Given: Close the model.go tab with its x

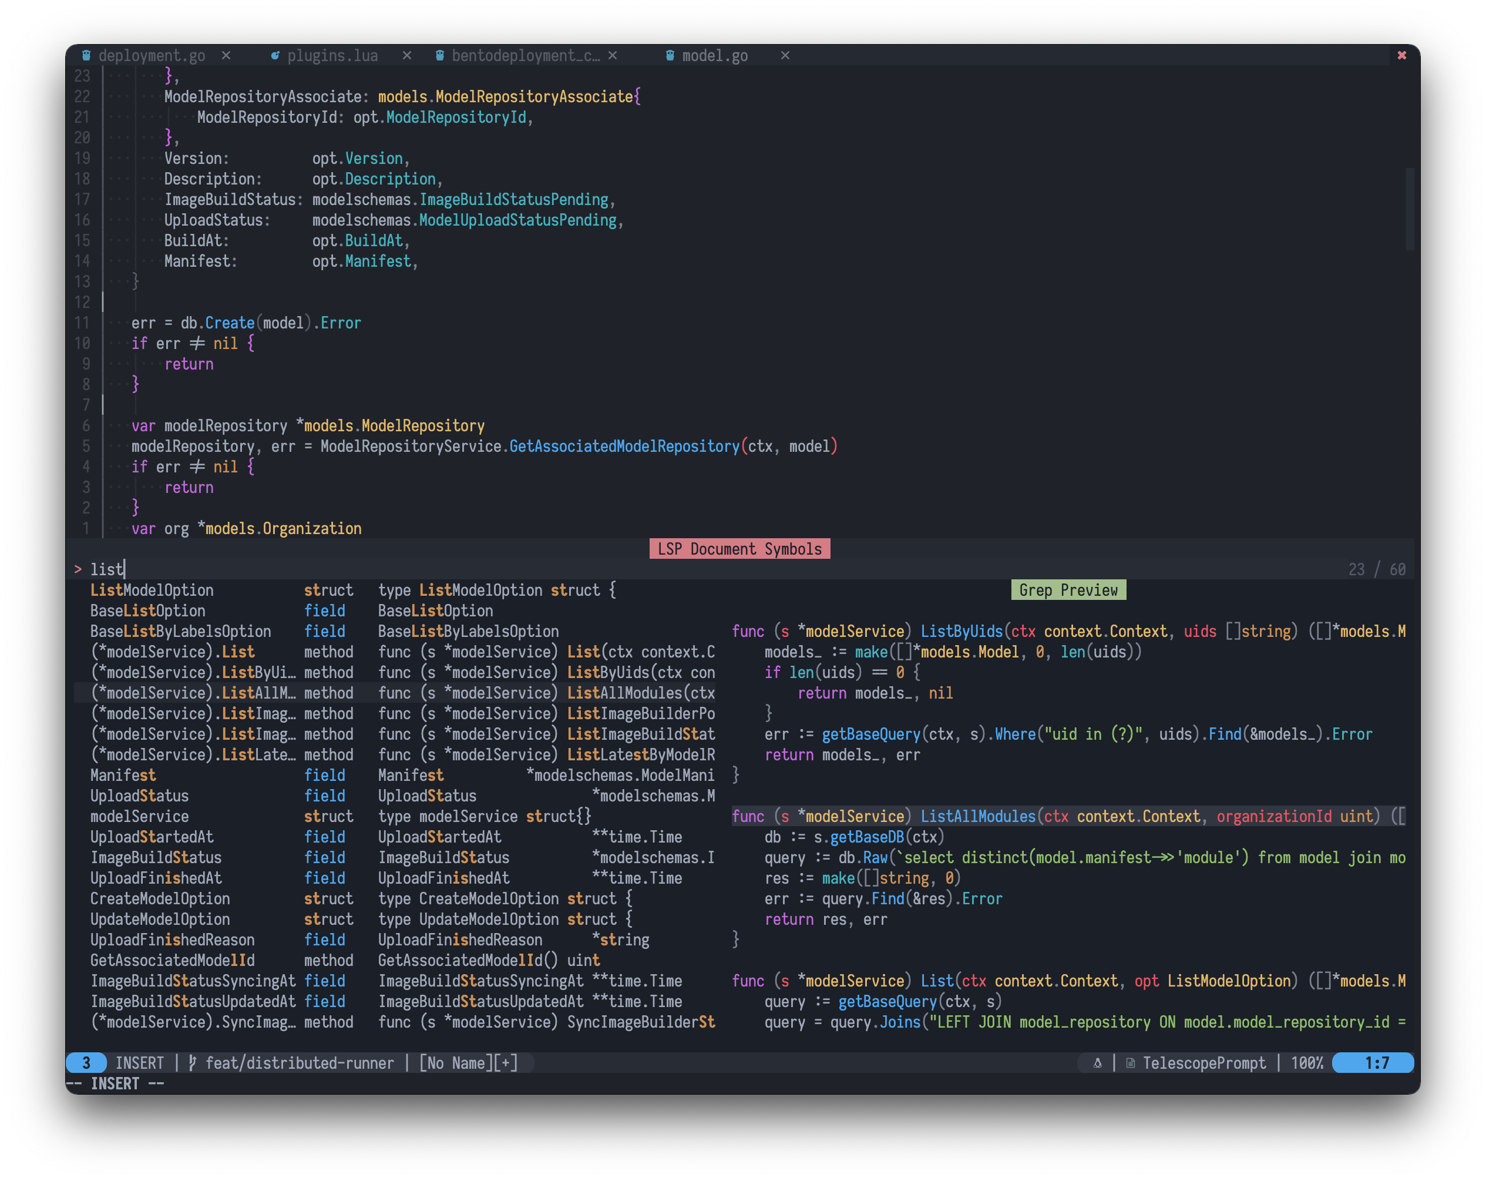Looking at the screenshot, I should pyautogui.click(x=785, y=56).
